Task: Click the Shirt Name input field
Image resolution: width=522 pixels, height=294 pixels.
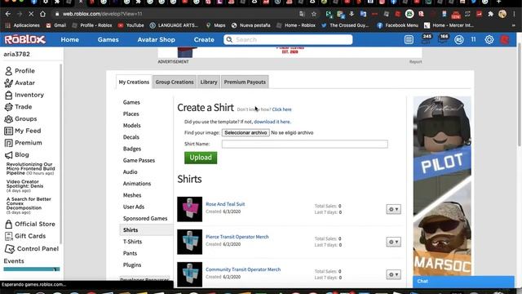Action: click(x=305, y=144)
